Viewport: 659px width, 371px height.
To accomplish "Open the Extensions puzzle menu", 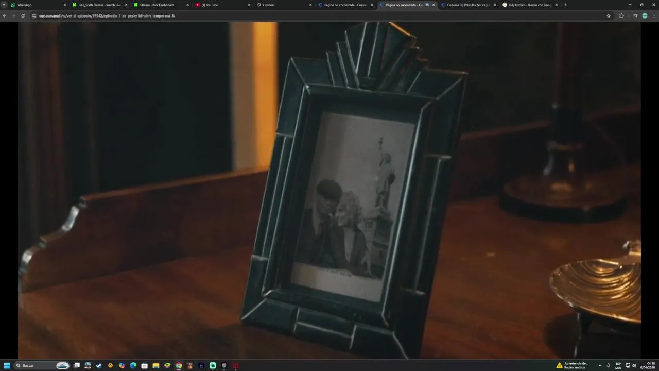I will pos(621,16).
